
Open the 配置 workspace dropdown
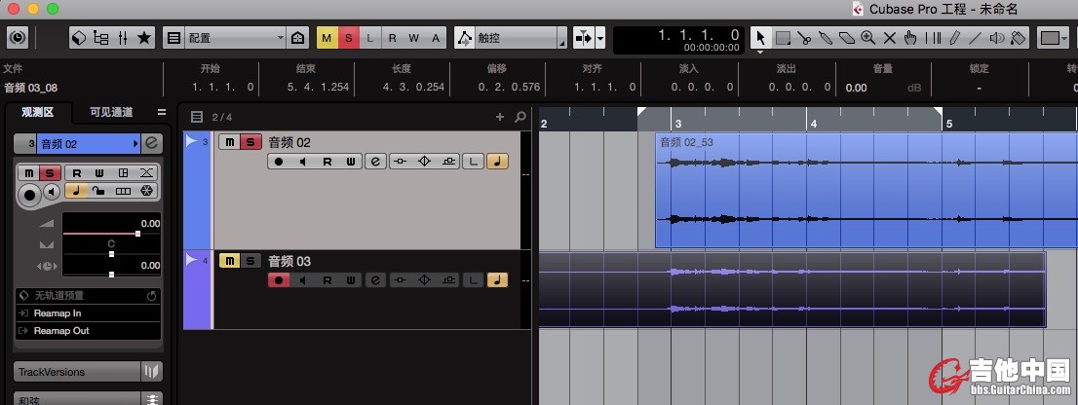[x=234, y=38]
